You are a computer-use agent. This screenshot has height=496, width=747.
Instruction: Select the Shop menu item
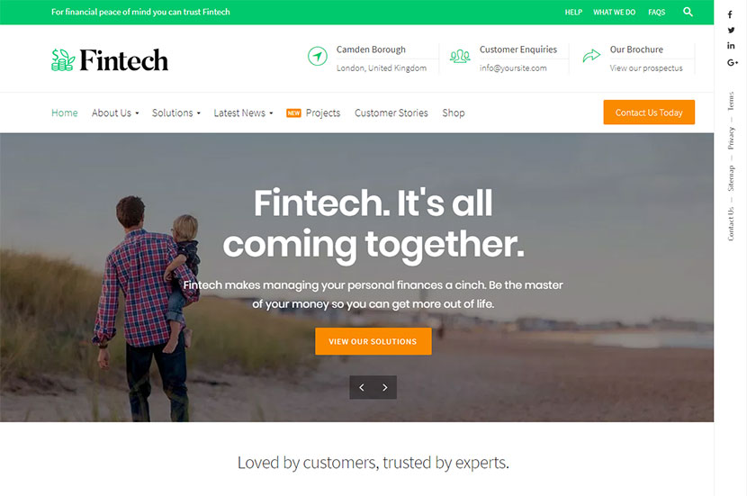(453, 113)
